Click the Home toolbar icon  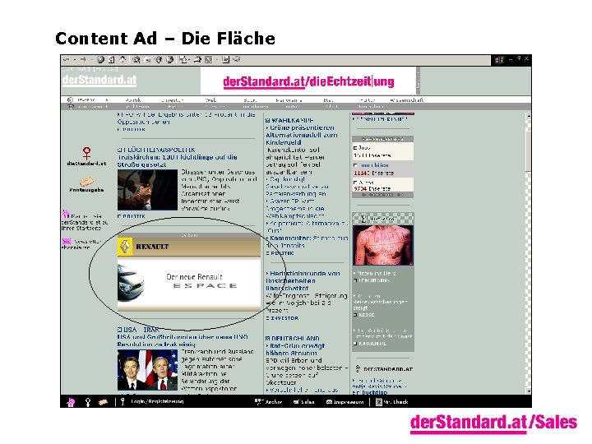pos(123,60)
